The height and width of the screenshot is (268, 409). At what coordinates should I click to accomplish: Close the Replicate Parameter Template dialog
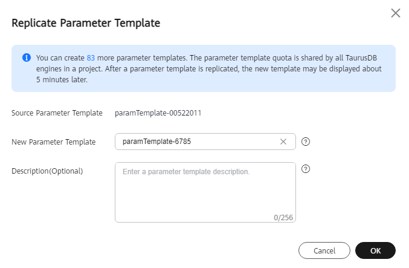click(x=396, y=13)
